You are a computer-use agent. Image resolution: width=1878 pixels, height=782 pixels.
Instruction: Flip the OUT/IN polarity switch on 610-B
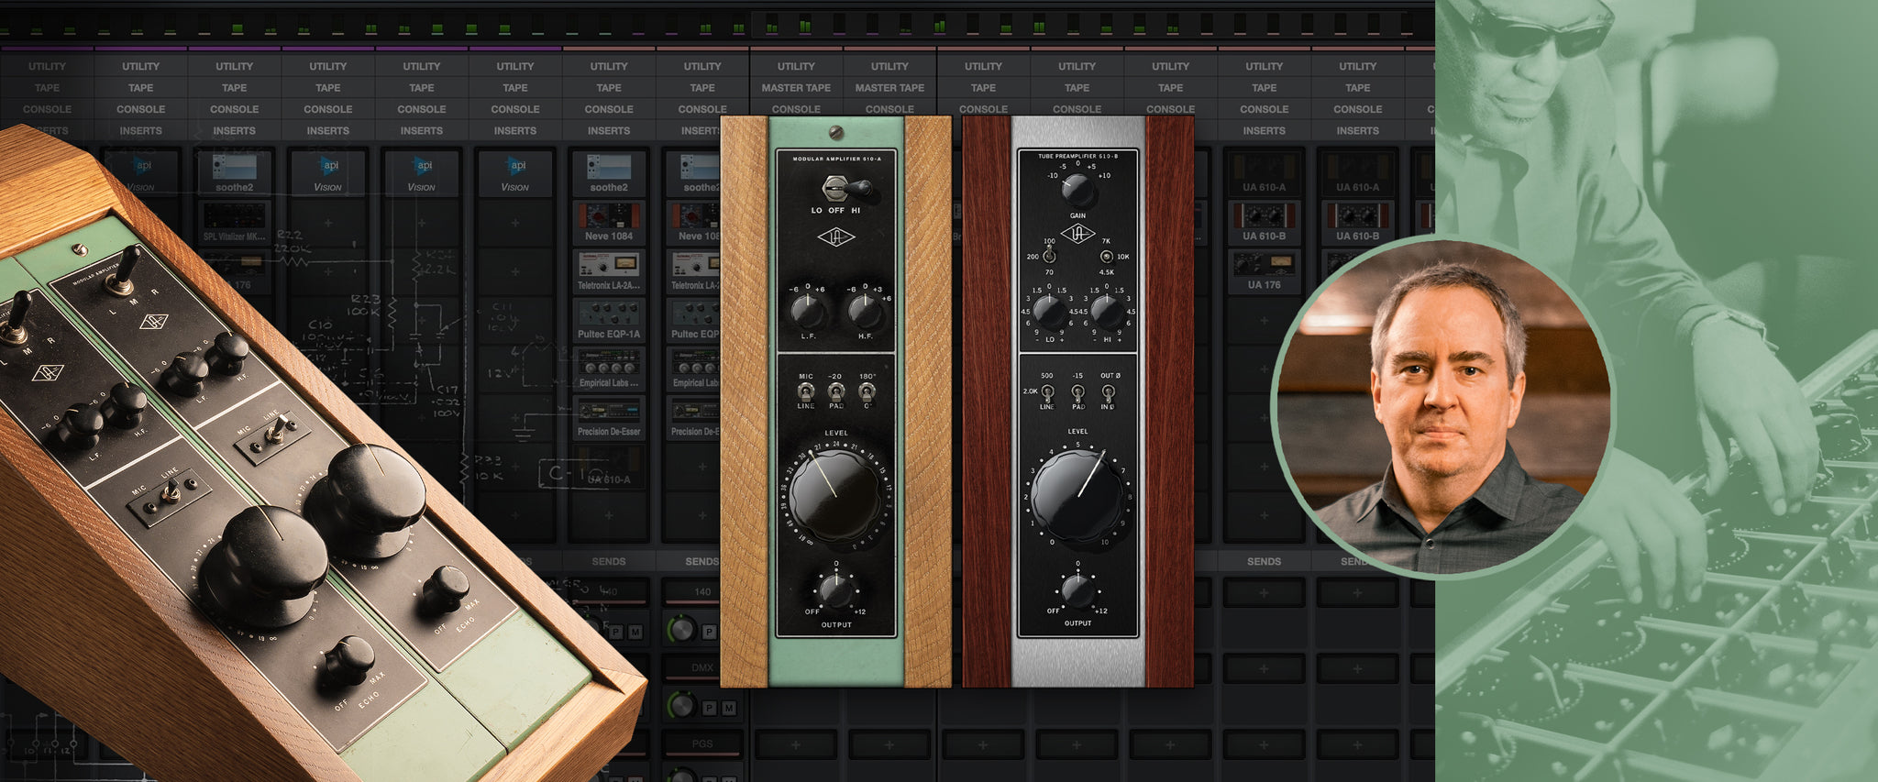pos(1108,391)
